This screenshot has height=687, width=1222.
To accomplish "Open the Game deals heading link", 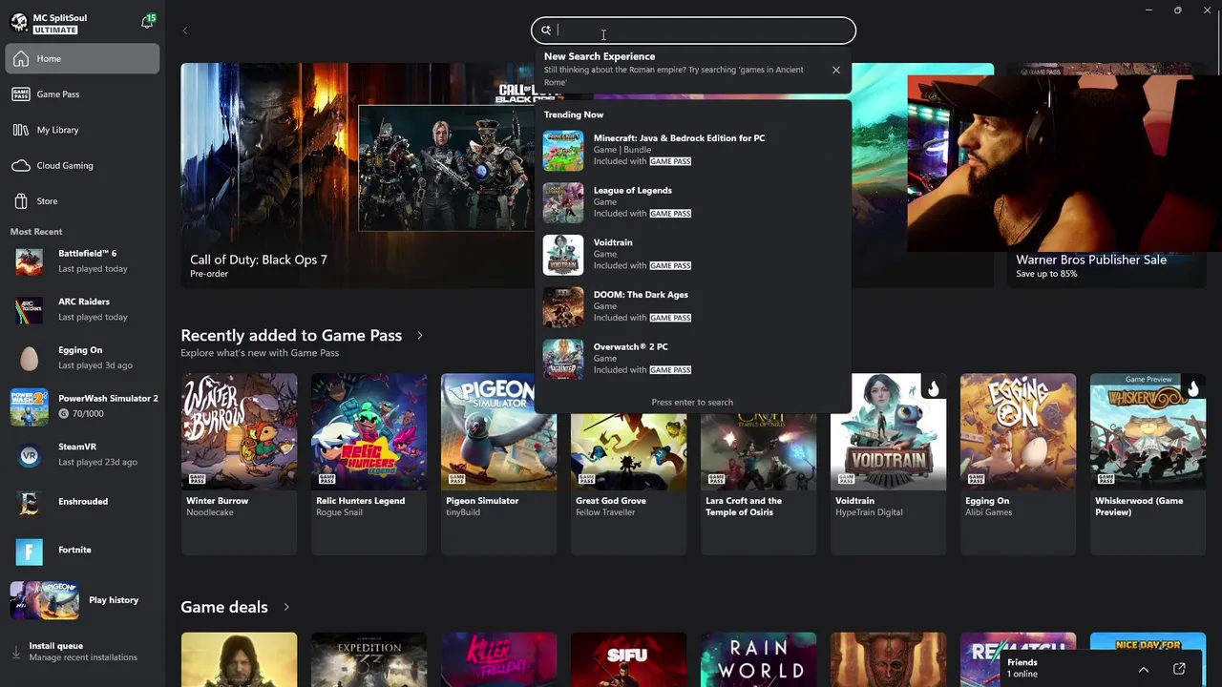I will 224,607.
